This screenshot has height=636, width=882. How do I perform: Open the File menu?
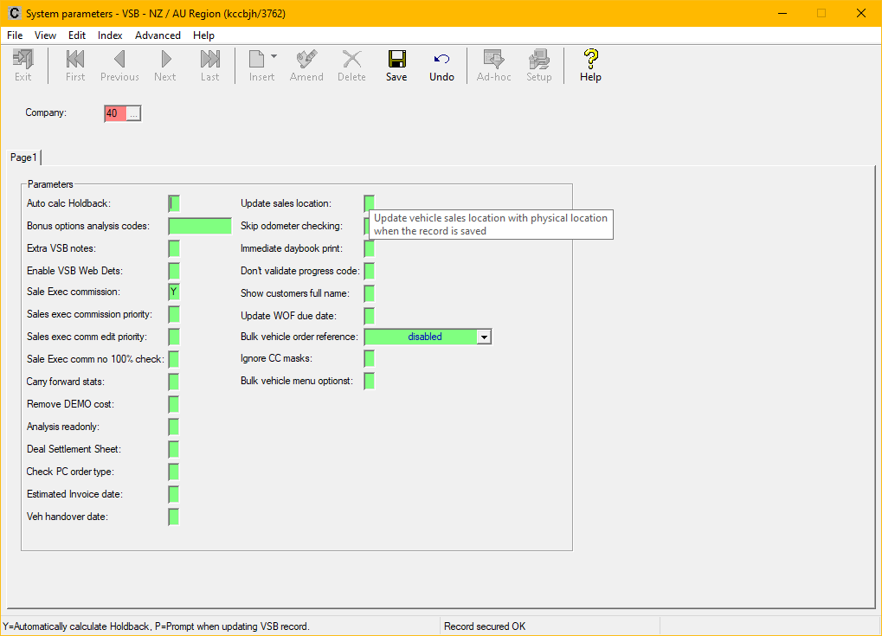coord(15,35)
